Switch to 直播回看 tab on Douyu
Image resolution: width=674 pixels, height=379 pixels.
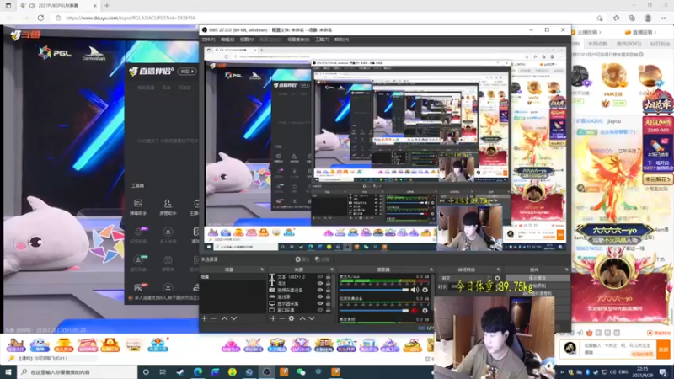pyautogui.click(x=642, y=32)
